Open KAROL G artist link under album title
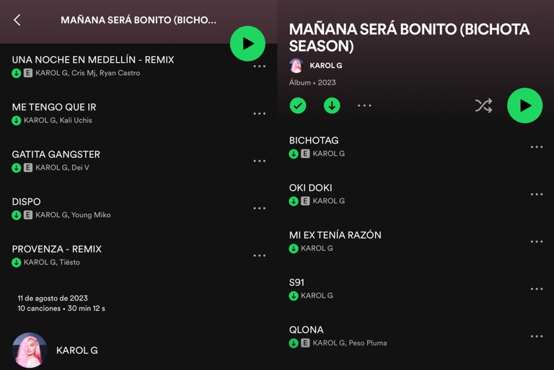554x370 pixels. point(325,66)
